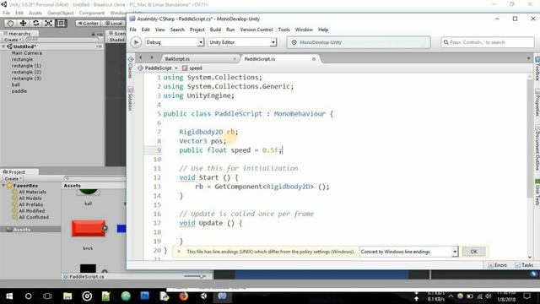Open MonoDevelop Tools menu

283,30
